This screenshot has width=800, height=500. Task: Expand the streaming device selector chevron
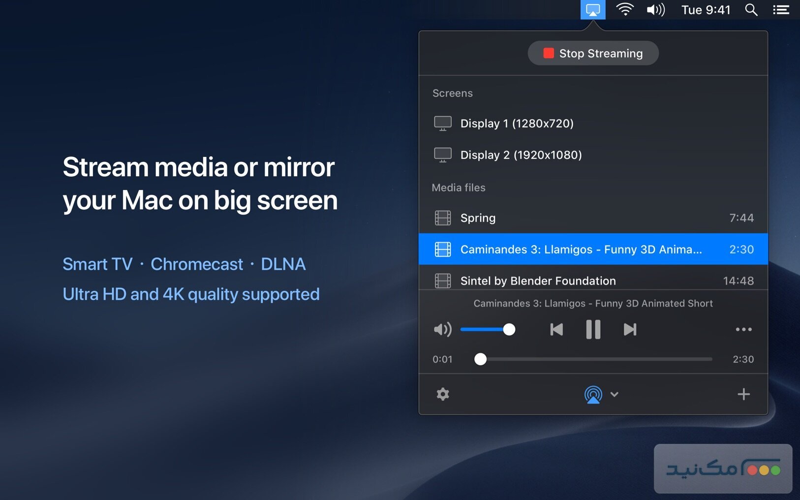click(615, 394)
